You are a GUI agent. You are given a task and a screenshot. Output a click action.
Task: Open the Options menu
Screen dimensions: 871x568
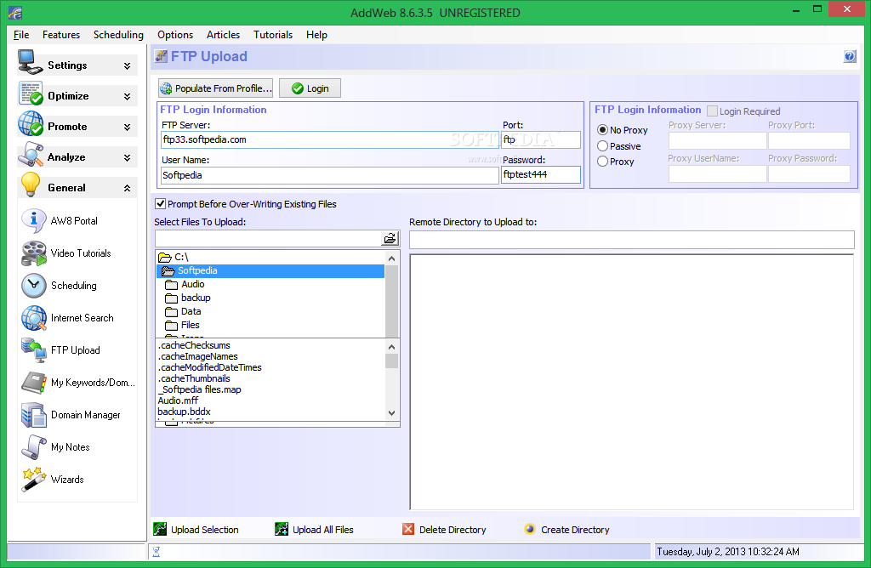click(x=175, y=34)
